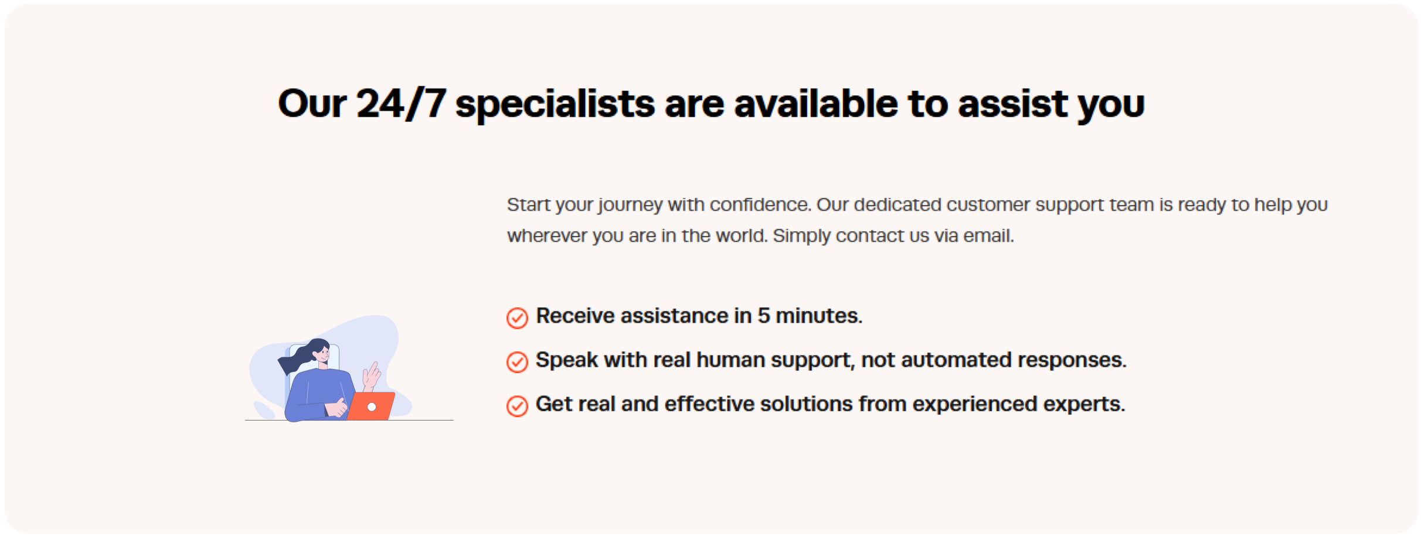Click the white circle logo on the laptop
This screenshot has width=1421, height=540.
pos(372,406)
